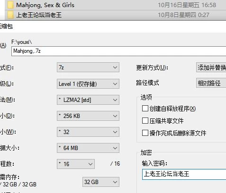Open memory limit dropdown showing 32 GB
The image size is (226, 193).
(x=101, y=182)
